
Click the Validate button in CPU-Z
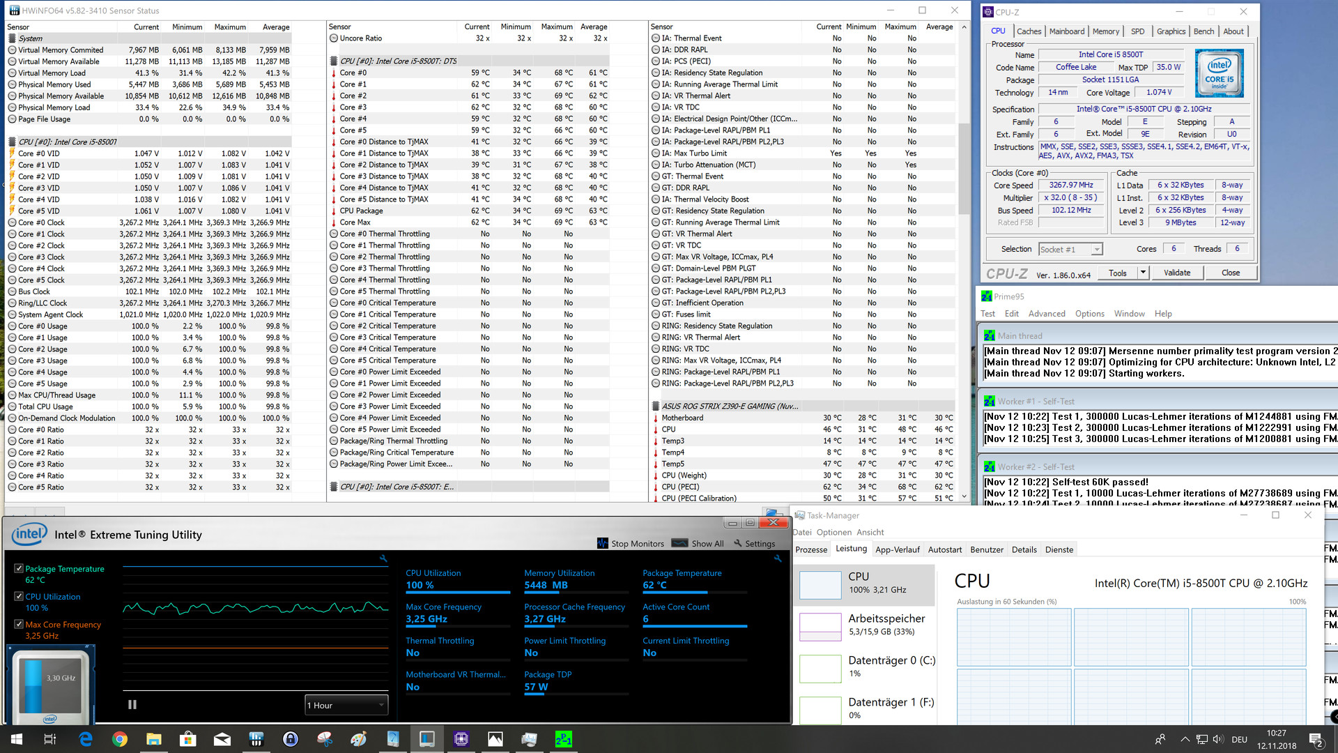click(1176, 273)
